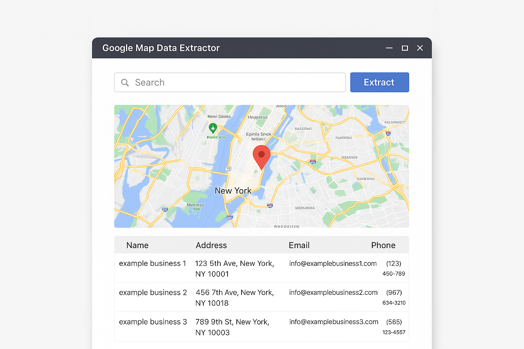The height and width of the screenshot is (349, 524).
Task: Click the Extract button
Action: click(x=379, y=82)
